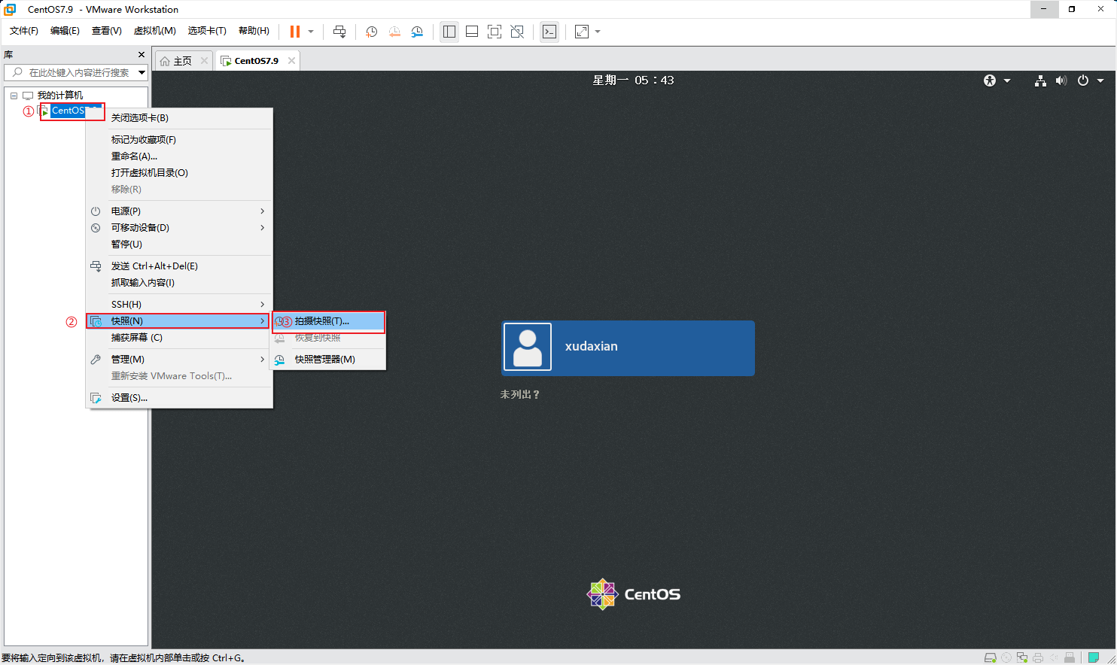Click the volume speaker icon in guest
Screen dimensions: 1117x665
[x=1061, y=80]
